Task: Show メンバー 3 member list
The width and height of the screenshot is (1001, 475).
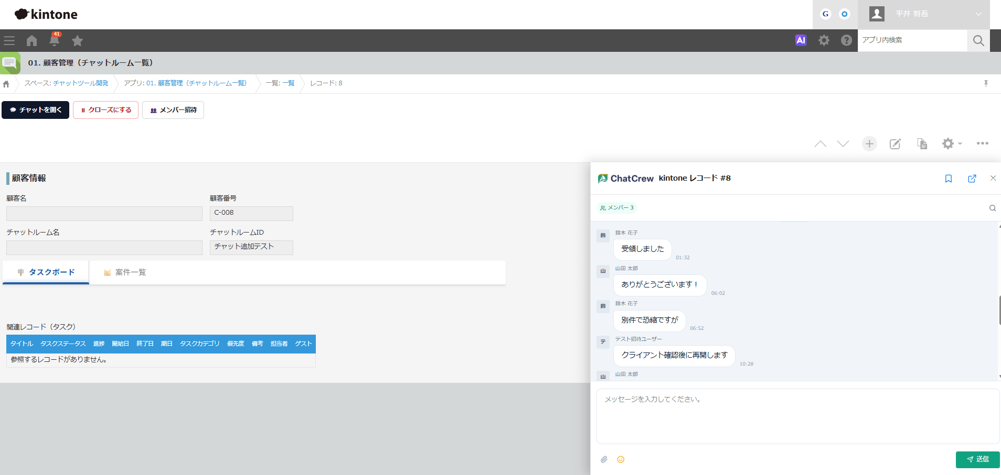Action: point(617,208)
